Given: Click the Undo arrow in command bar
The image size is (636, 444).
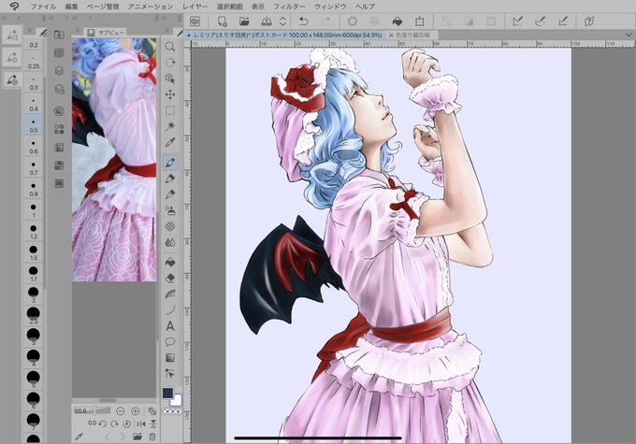Looking at the screenshot, I should click(x=303, y=21).
